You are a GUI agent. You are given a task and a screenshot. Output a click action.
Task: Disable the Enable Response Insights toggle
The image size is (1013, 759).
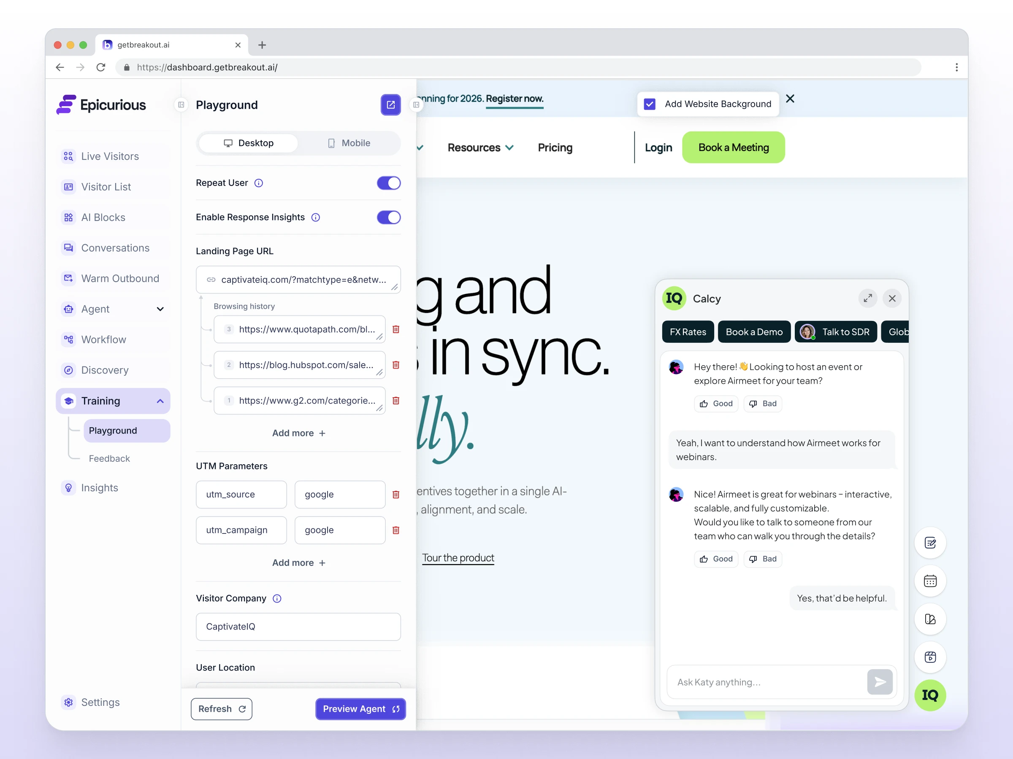[388, 217]
